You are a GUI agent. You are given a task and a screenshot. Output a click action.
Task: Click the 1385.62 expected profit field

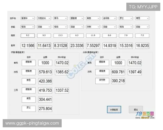pos(62,72)
